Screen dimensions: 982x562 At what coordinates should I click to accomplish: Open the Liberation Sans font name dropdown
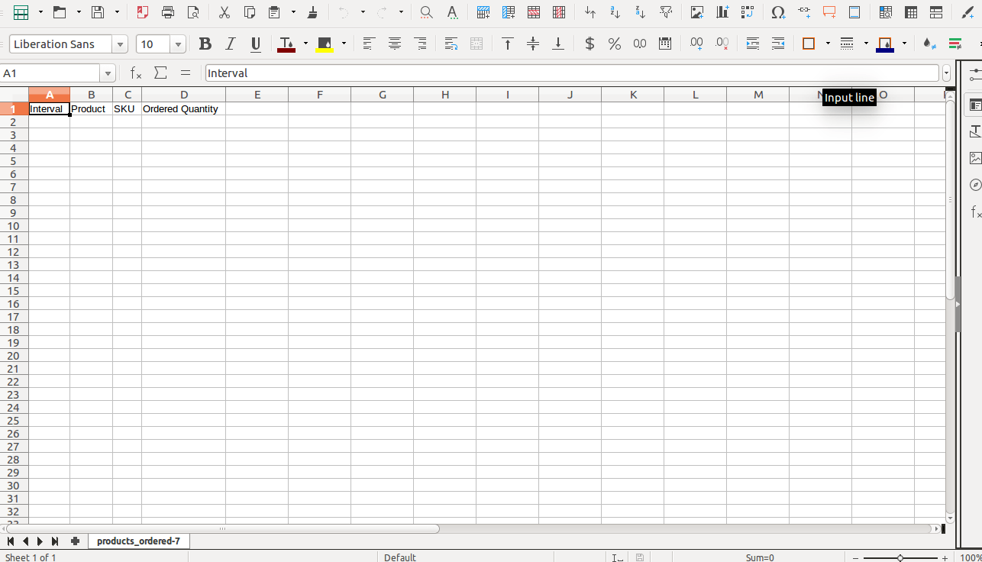click(x=120, y=44)
